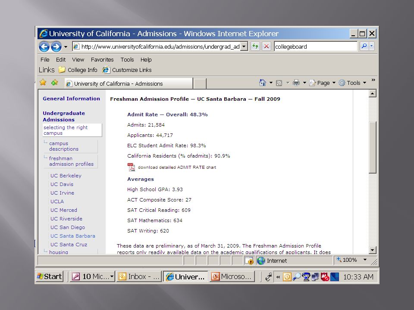Image resolution: width=414 pixels, height=310 pixels.
Task: Open UC Santa Cruz profile link
Action: pos(69,245)
